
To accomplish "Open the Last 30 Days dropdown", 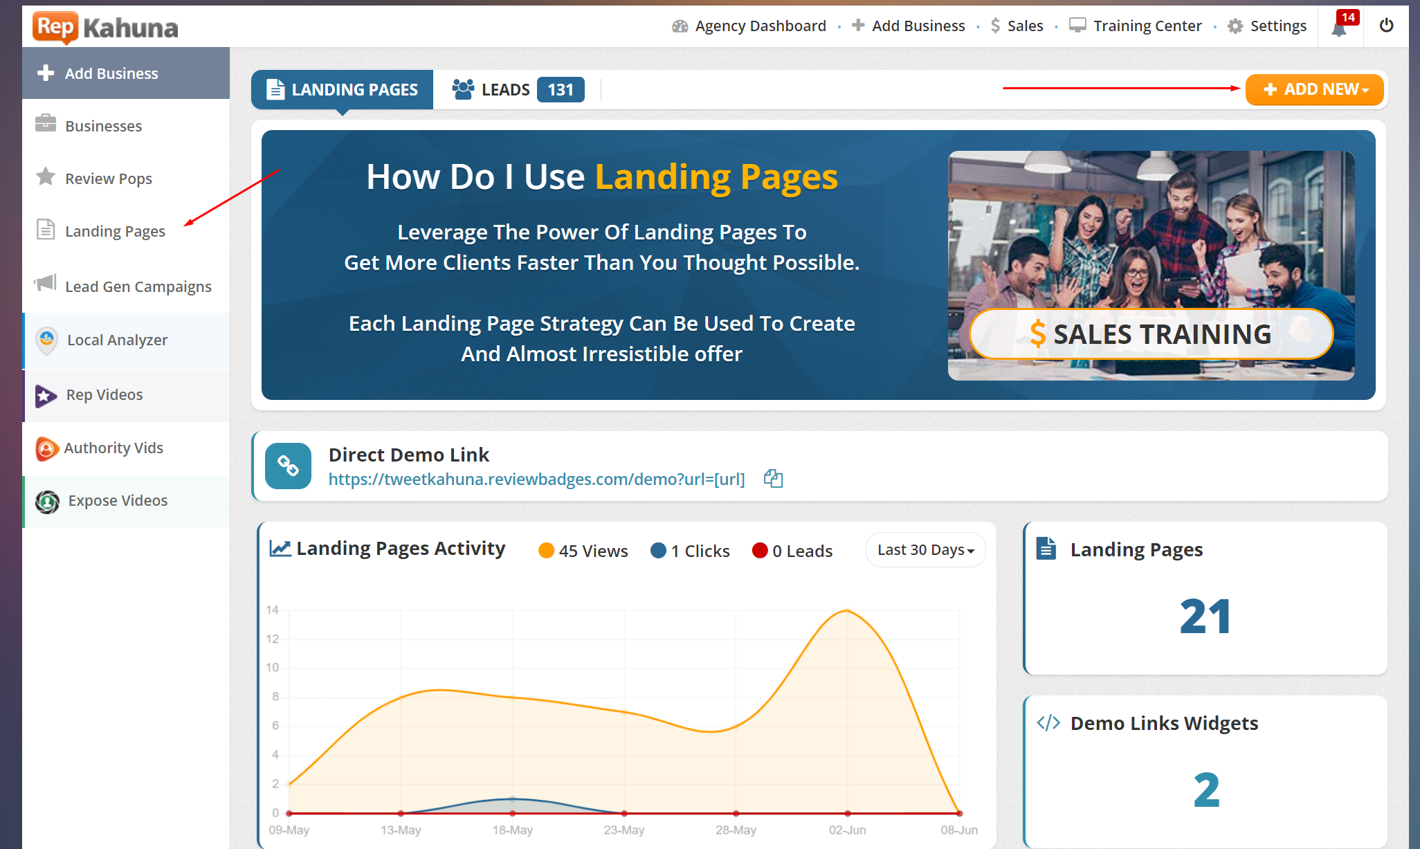I will (x=925, y=550).
